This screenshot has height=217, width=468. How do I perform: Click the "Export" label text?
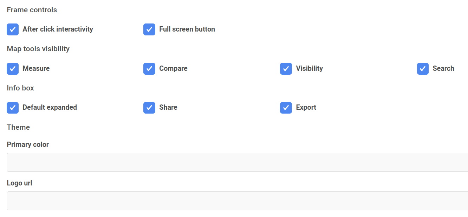pyautogui.click(x=306, y=108)
